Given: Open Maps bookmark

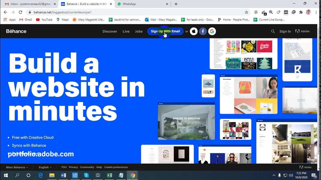Looking at the screenshot, I should tap(62, 19).
